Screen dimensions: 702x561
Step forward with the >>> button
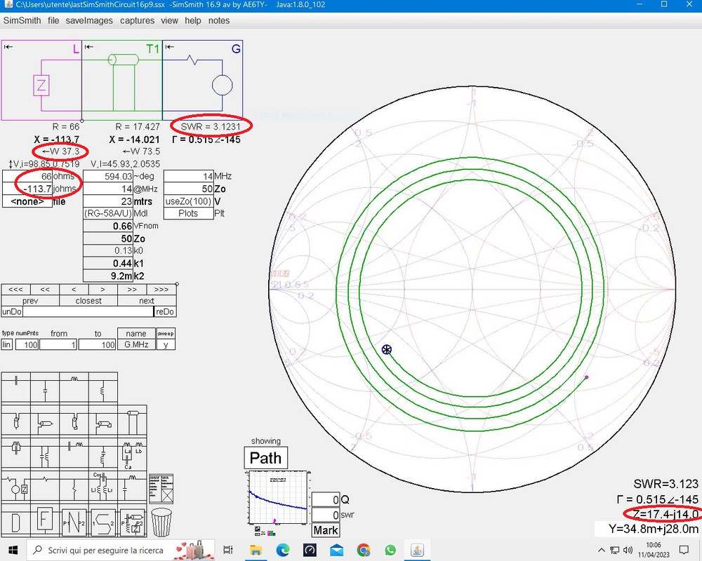161,290
